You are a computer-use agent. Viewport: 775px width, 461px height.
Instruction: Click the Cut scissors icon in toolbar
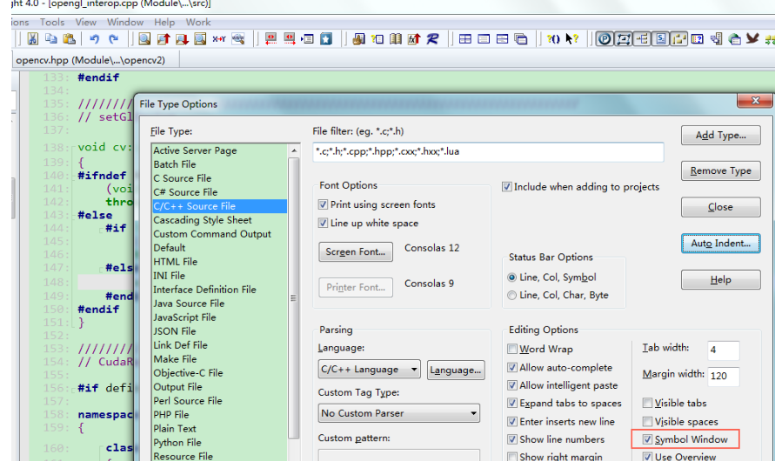point(32,39)
